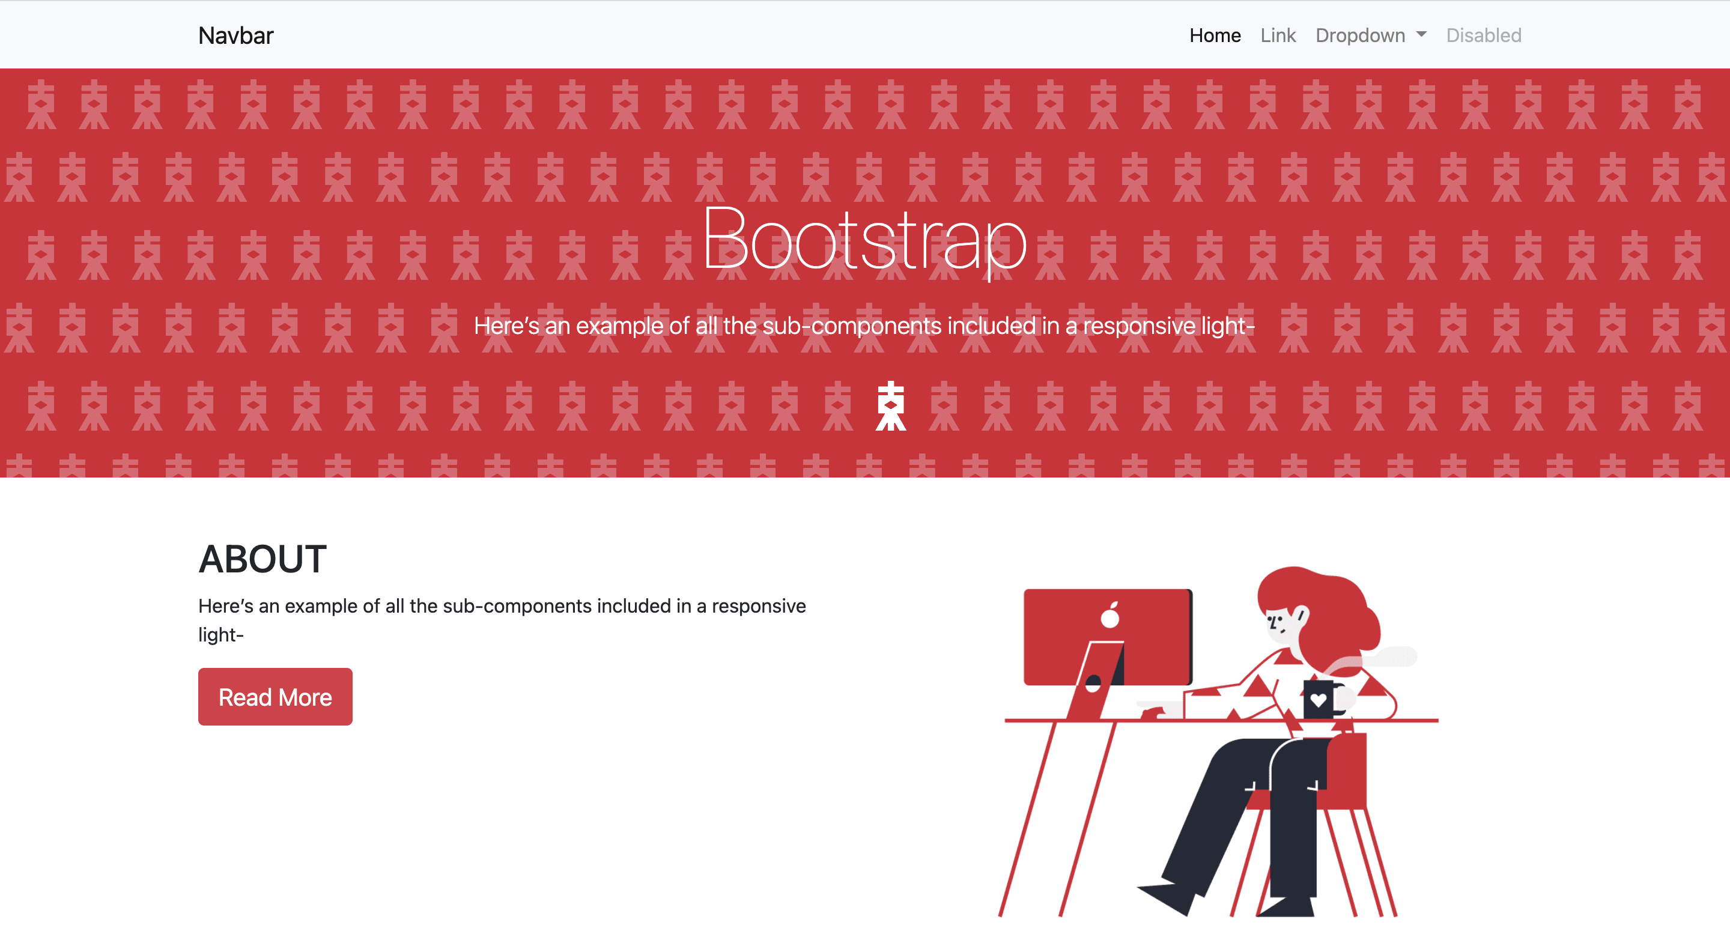Image resolution: width=1730 pixels, height=949 pixels.
Task: Click the solid white icon in hero banner
Action: [x=890, y=407]
